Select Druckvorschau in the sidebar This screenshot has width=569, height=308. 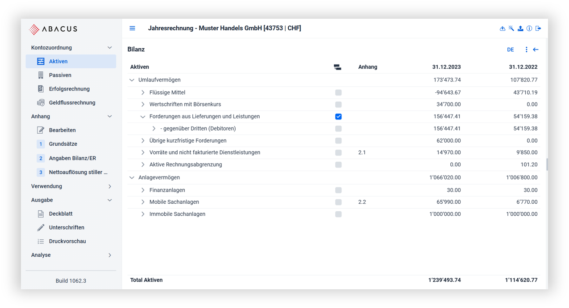coord(67,241)
